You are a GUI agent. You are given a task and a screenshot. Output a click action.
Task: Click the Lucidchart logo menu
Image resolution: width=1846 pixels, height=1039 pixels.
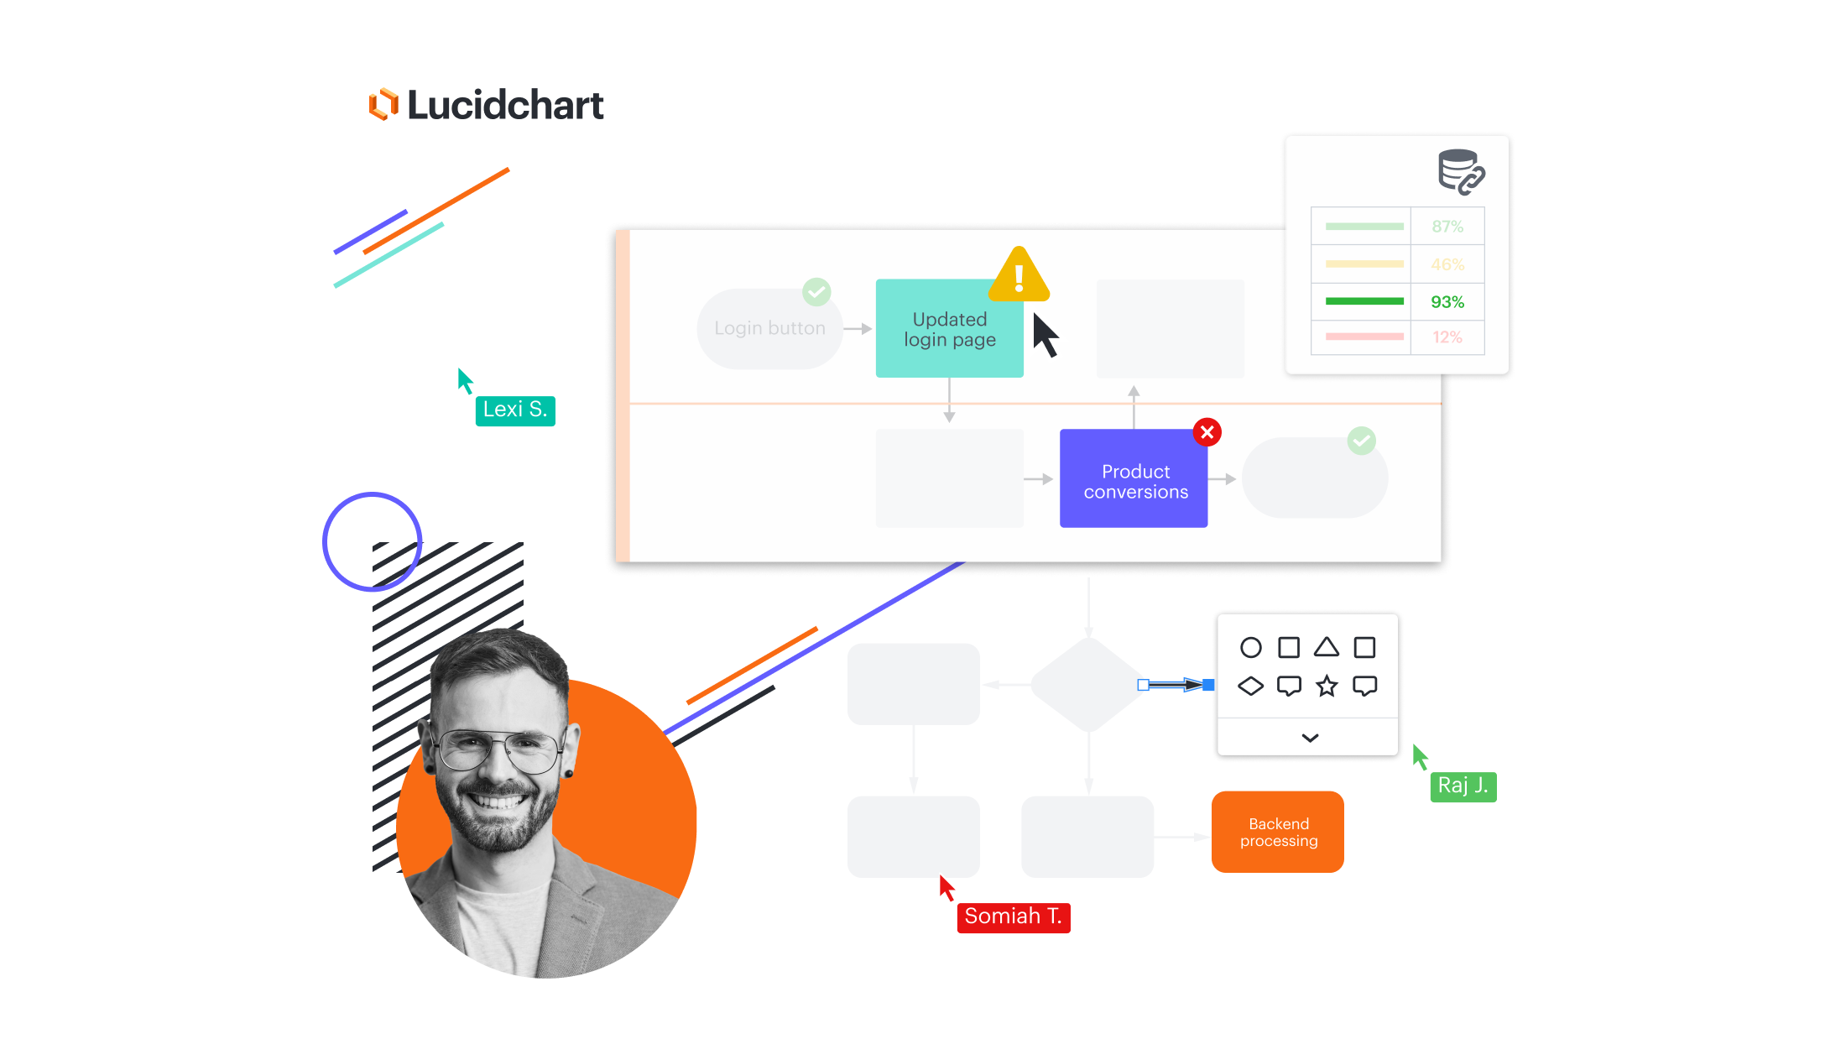(484, 105)
